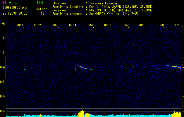Click the HROFFT program title
Image resolution: width=184 pixels, height=117 pixels.
point(18,2)
